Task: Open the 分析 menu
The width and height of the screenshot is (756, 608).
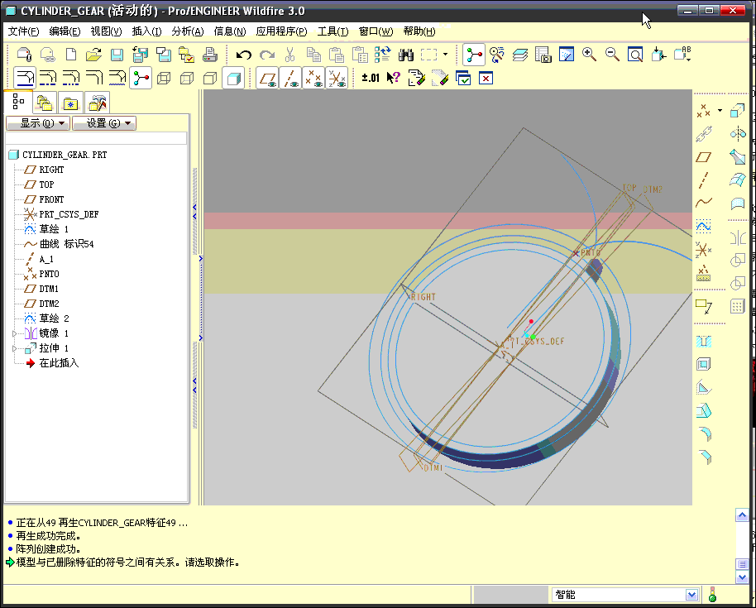Action: (x=188, y=31)
